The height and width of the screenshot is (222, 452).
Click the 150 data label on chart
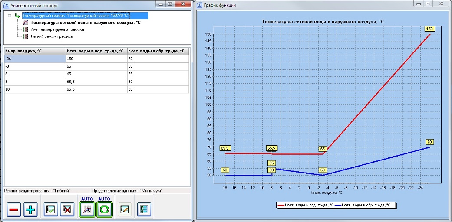(429, 29)
